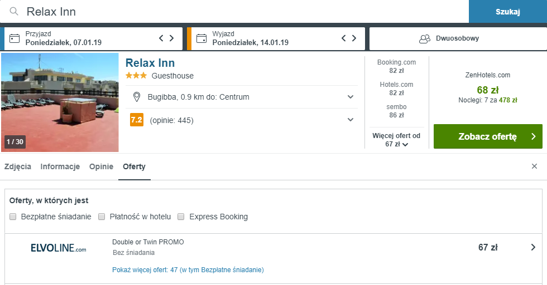Move check-out date to previous day

(x=344, y=38)
